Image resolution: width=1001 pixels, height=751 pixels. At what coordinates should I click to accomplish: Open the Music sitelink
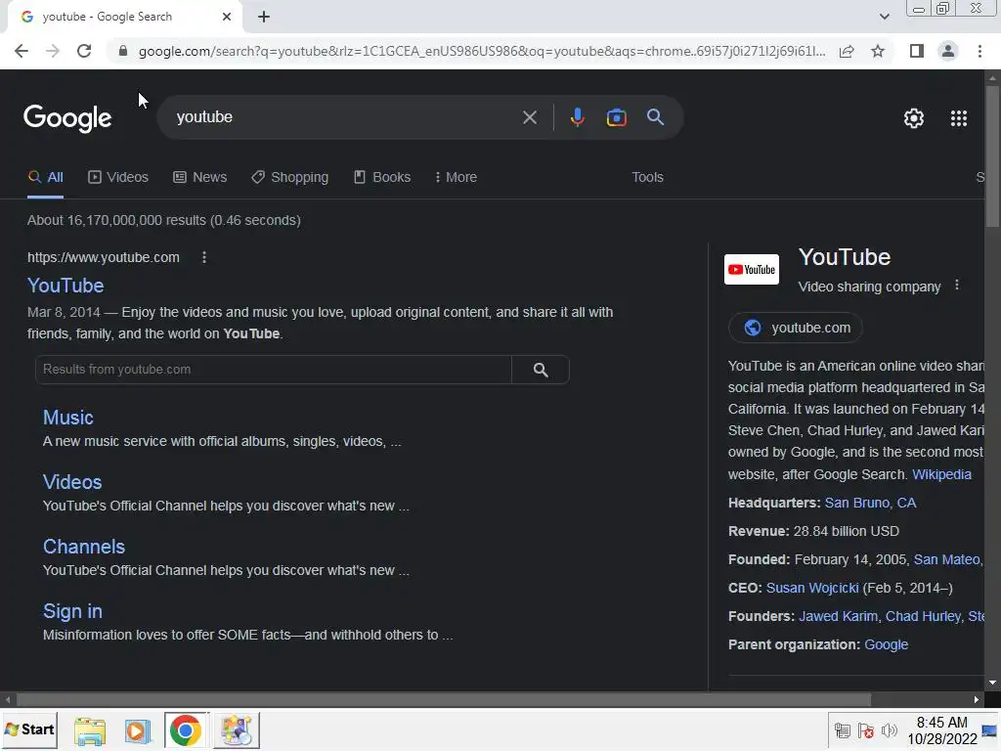click(x=67, y=418)
